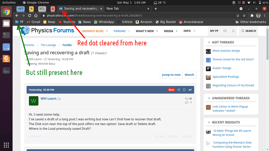269x151 pixels.
Task: Open the Amazon bookmark
Action: pyautogui.click(x=144, y=22)
